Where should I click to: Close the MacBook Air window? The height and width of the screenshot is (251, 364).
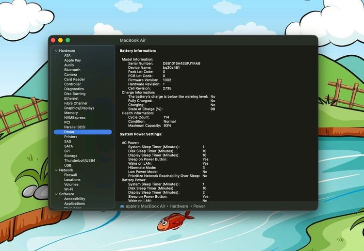[53, 40]
